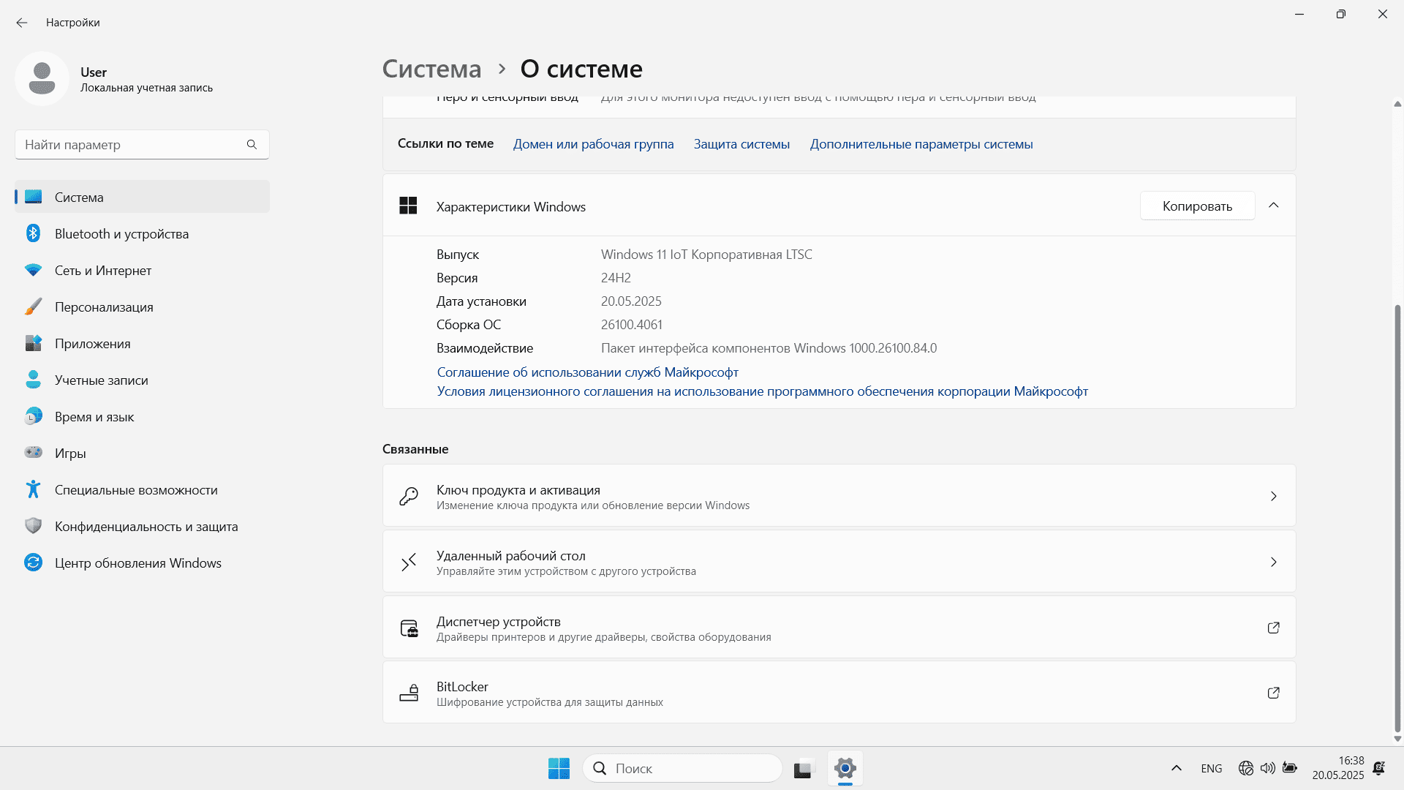This screenshot has width=1404, height=790.
Task: Click the Settings gear in taskbar
Action: tap(845, 768)
